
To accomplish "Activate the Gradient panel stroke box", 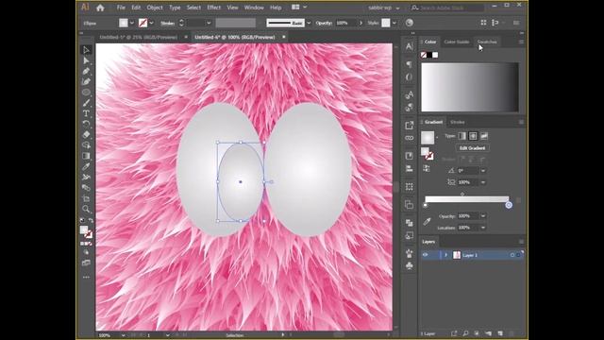I will coord(429,156).
